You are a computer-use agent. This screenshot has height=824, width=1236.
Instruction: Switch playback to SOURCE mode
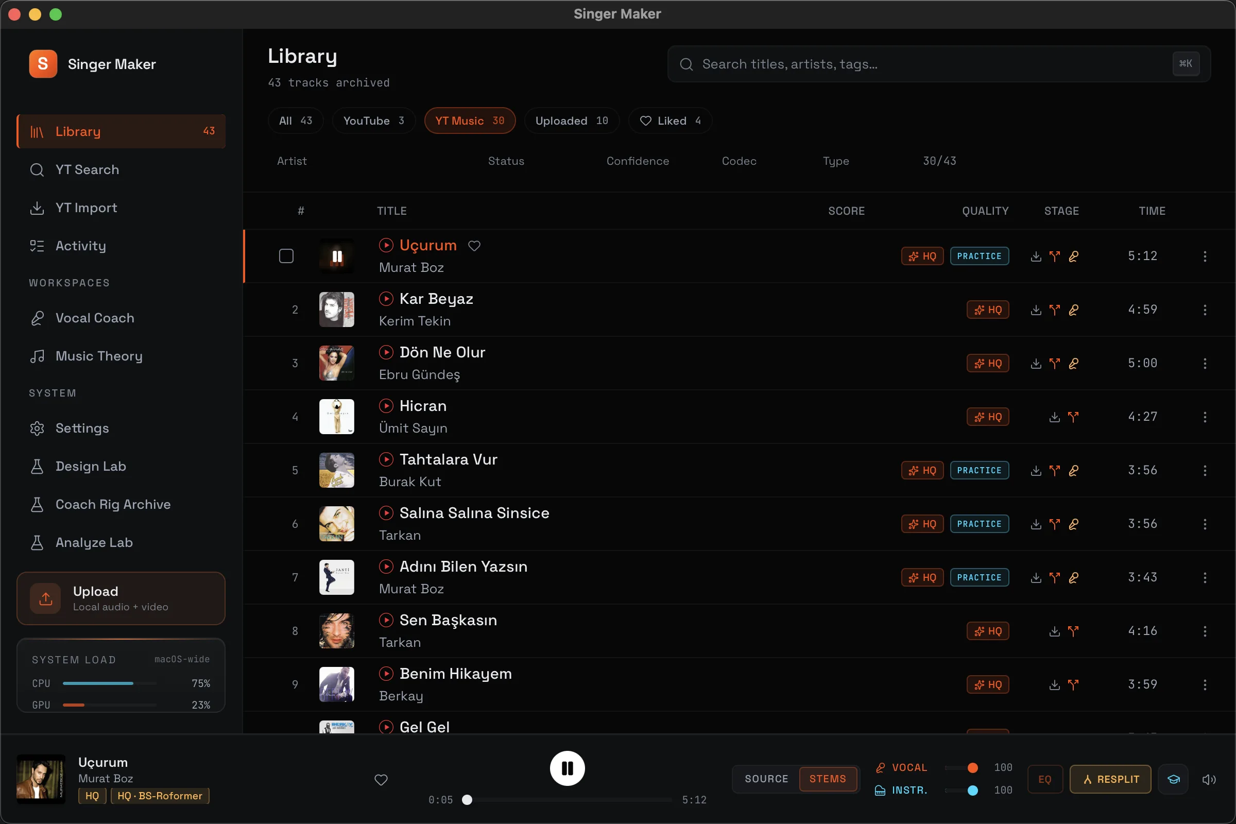pos(766,779)
